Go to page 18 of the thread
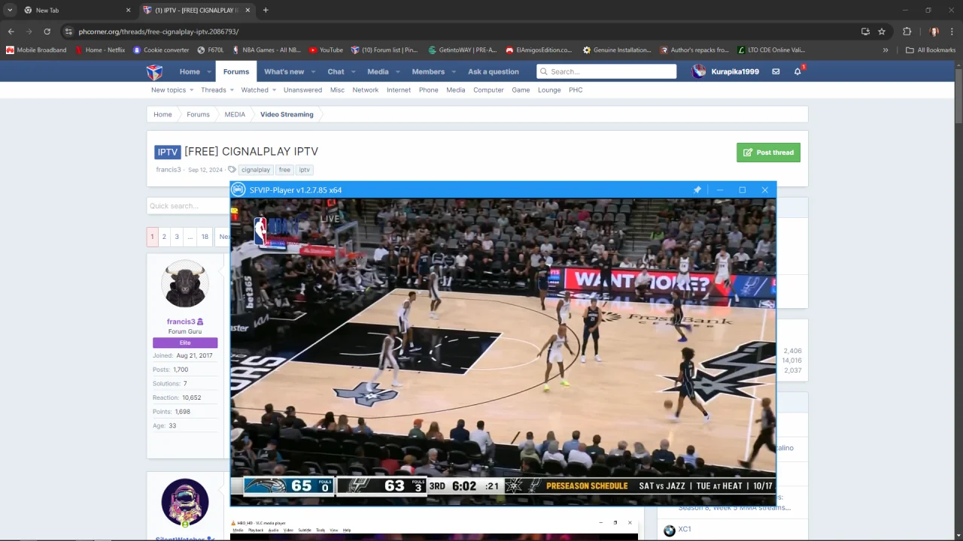The width and height of the screenshot is (963, 541). click(205, 237)
